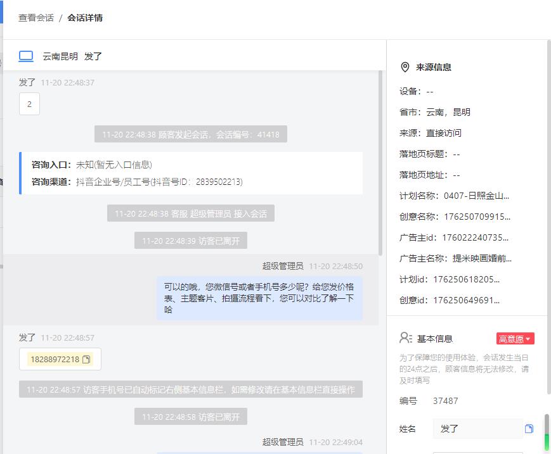551x454 pixels.
Task: Click the 咨询渠道 抖音企业号 line
Action: 137,182
